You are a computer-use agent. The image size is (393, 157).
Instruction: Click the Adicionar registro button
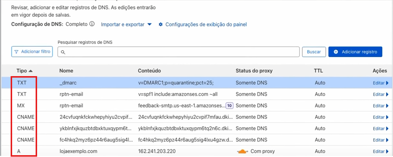(x=355, y=52)
